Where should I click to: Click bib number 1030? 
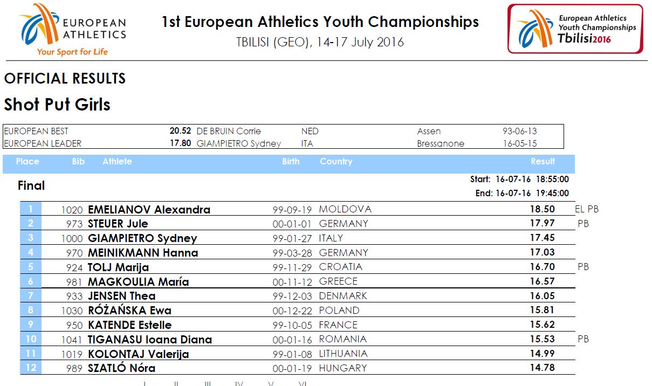(x=72, y=311)
